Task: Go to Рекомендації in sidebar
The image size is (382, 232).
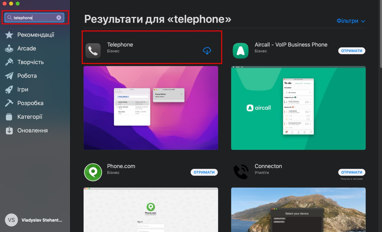Action: click(36, 35)
